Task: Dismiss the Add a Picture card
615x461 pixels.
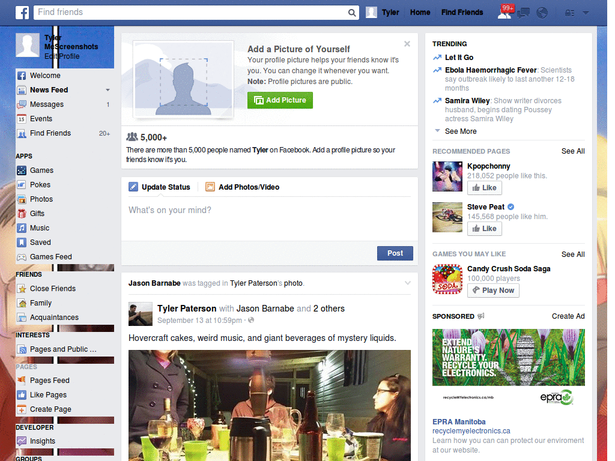Action: 407,44
